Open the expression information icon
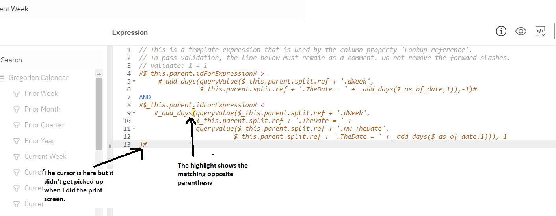This screenshot has width=556, height=216. (x=501, y=32)
